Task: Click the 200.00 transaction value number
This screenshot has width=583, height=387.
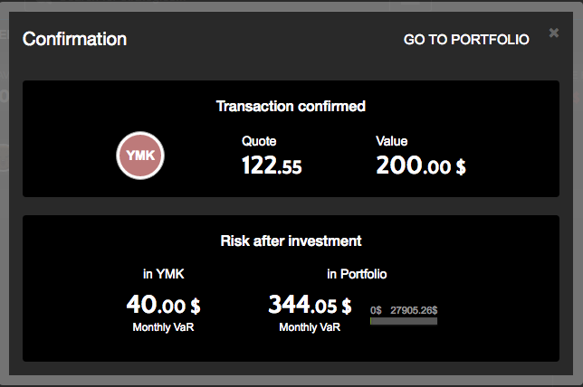Action: coord(412,165)
